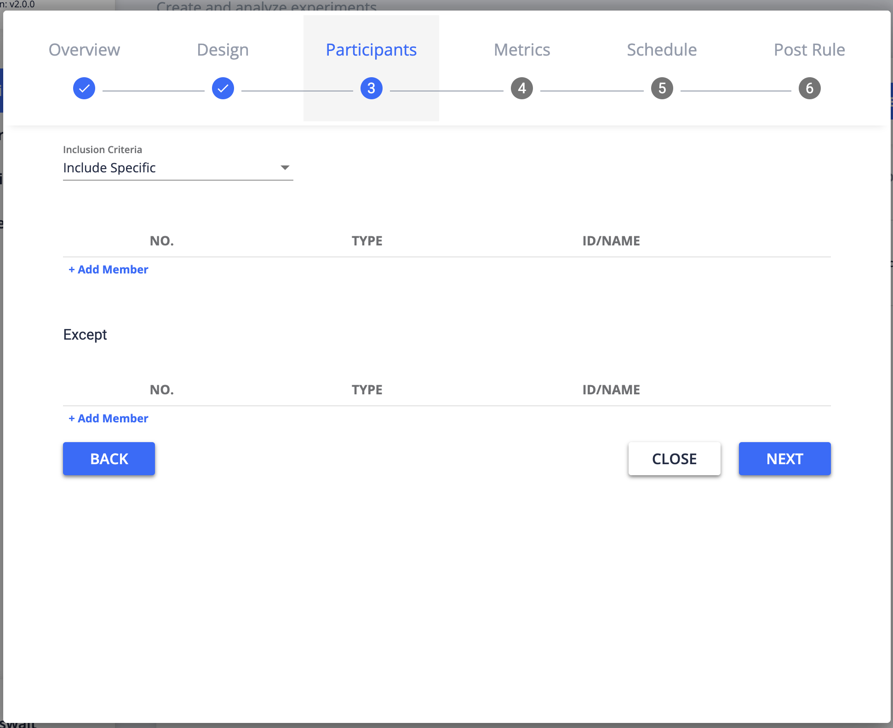This screenshot has height=728, width=893.
Task: Click Add Member in the Except section
Action: point(108,418)
